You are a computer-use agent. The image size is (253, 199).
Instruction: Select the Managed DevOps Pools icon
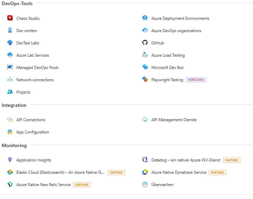coord(10,68)
